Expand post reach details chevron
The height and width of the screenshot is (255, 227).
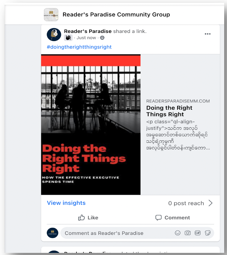coord(211,203)
